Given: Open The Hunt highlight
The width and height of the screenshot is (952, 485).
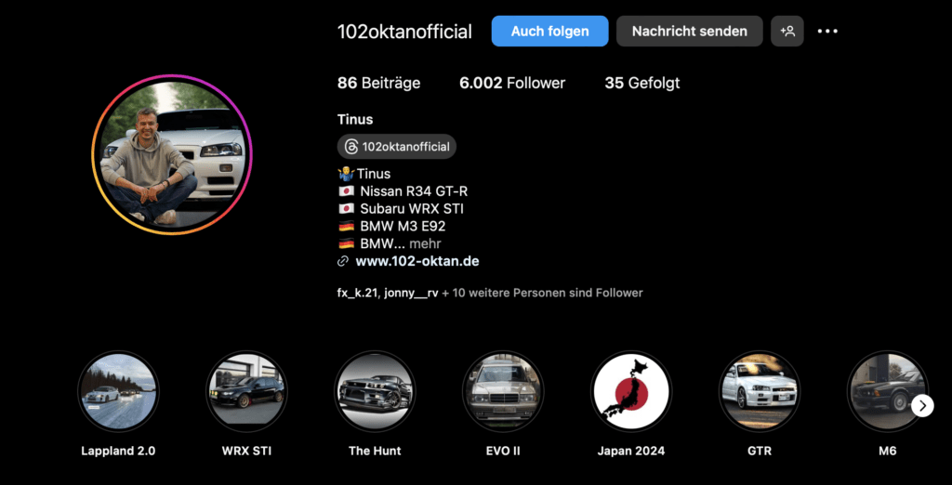Looking at the screenshot, I should coord(375,391).
